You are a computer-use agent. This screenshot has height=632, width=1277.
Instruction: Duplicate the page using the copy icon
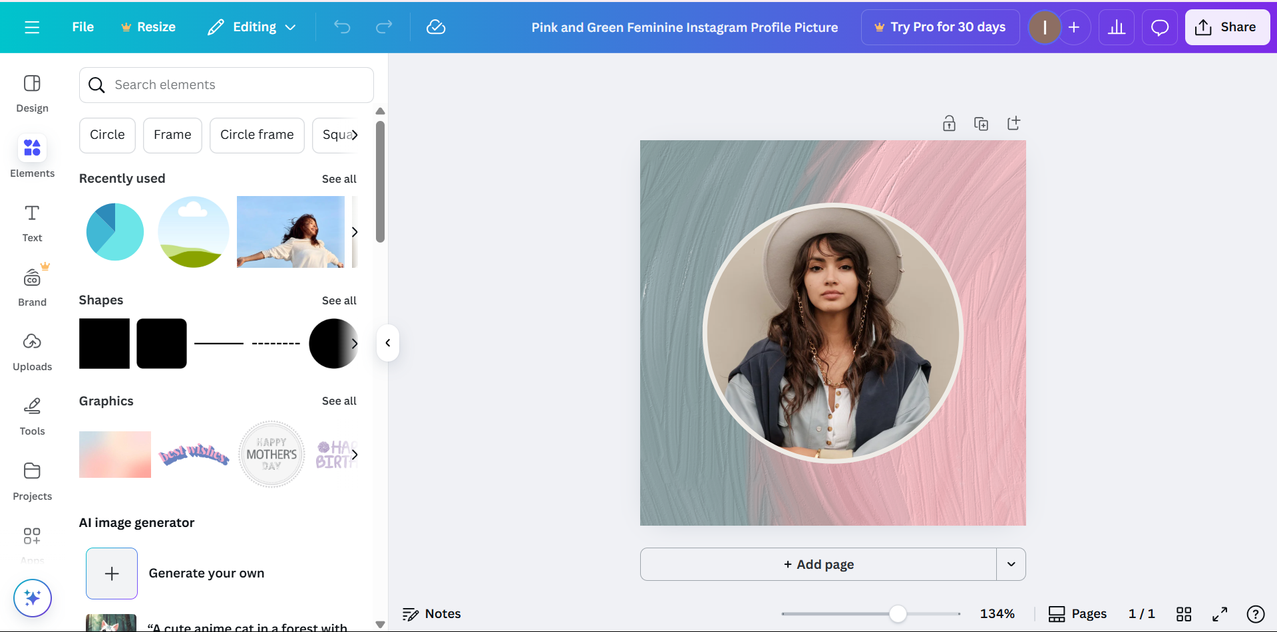[x=981, y=123]
